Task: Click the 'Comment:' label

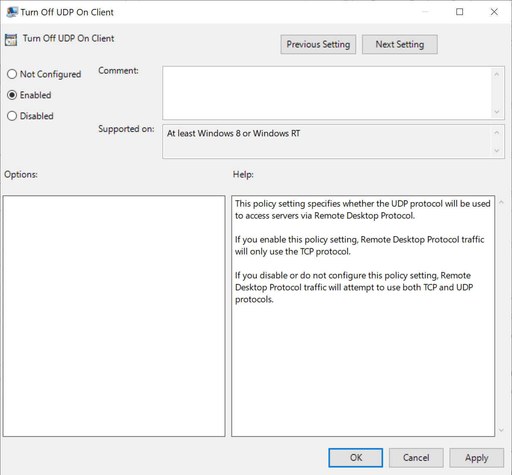Action: tap(118, 70)
